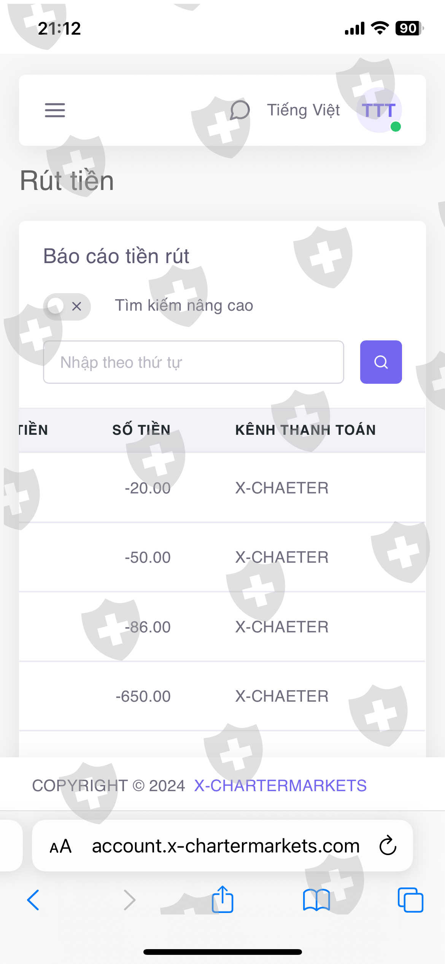Click the purple search button
Viewport: 445px width, 964px height.
(381, 362)
